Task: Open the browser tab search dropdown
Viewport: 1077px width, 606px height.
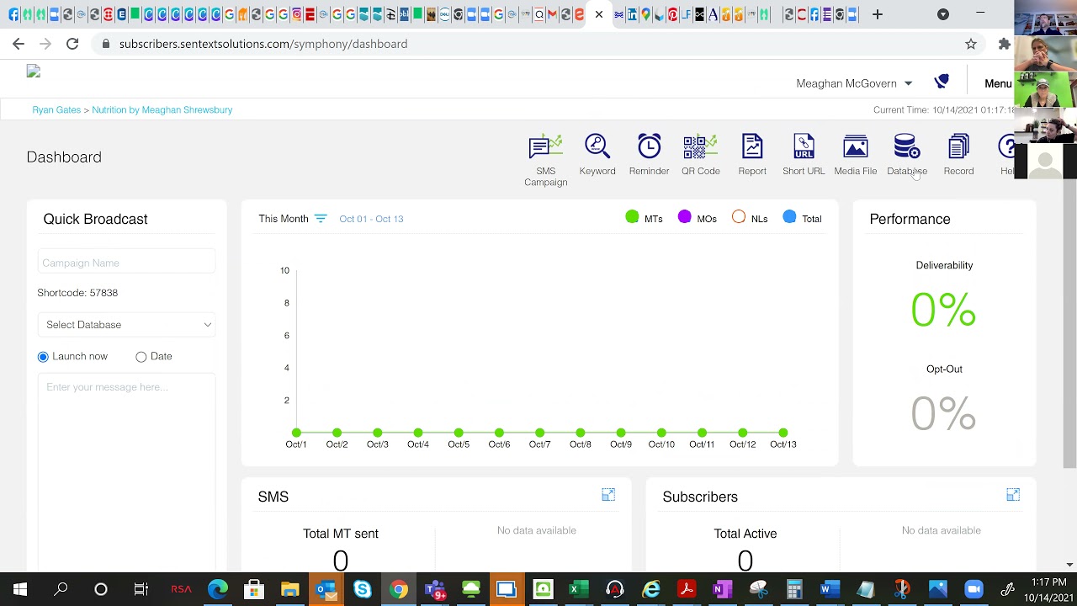Action: 943,14
